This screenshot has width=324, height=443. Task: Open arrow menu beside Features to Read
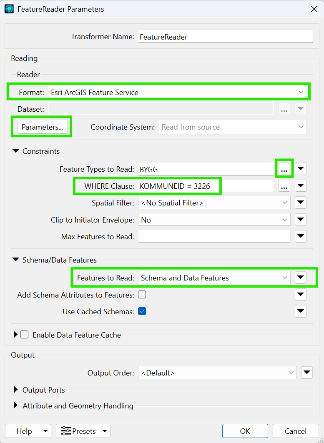(301, 278)
